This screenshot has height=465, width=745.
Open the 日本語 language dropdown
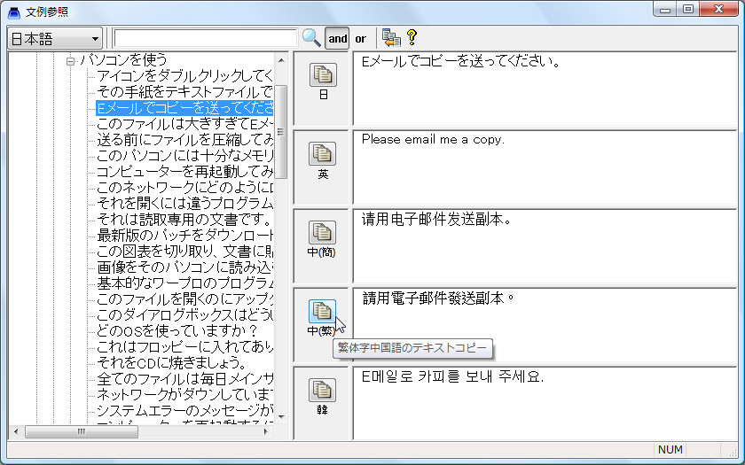55,38
